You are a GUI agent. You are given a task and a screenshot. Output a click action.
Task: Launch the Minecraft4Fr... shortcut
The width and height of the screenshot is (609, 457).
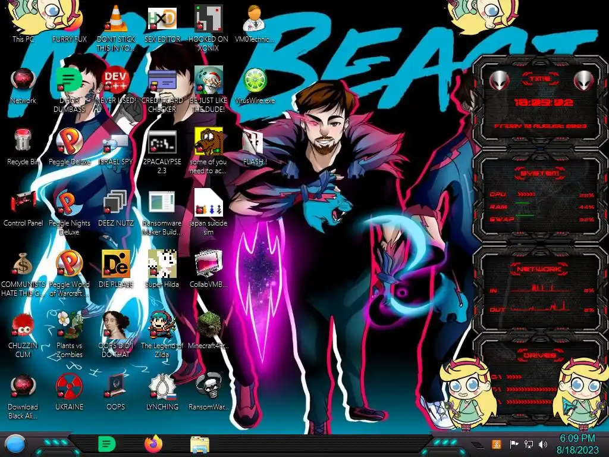(x=209, y=330)
